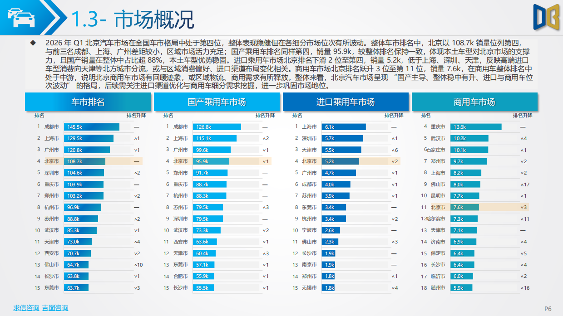This screenshot has width=563, height=316.
Task: Select the 85.3k value for 武汉市
Action: pos(73,230)
